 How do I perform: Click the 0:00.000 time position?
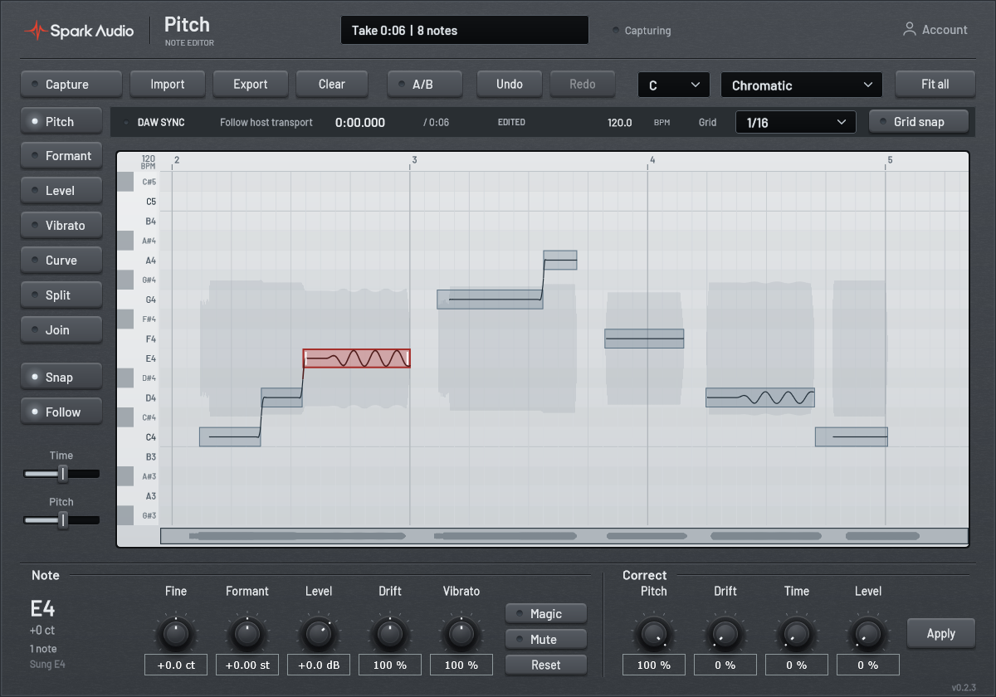[360, 122]
